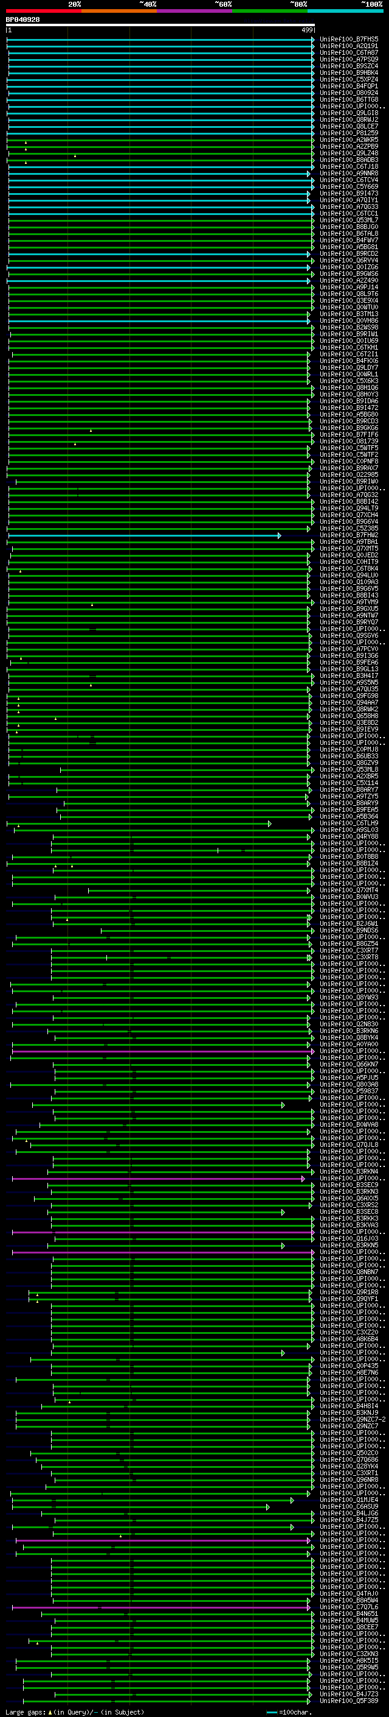Viewport: 389px width, 1717px height.
Task: Click the green ~80% identity scale segment
Action: point(270,11)
